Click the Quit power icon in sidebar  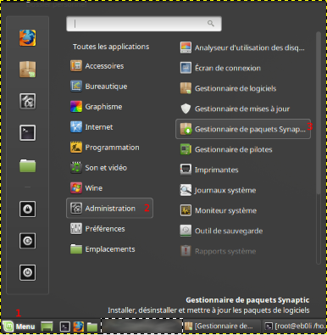27,272
